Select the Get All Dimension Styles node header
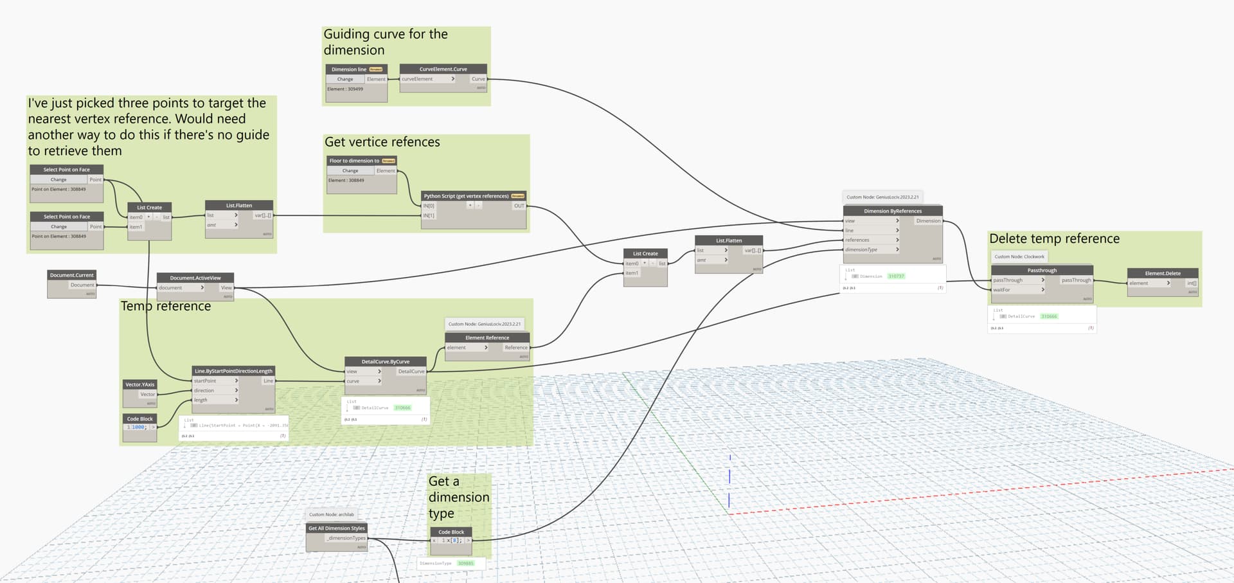Image resolution: width=1234 pixels, height=583 pixels. [337, 528]
